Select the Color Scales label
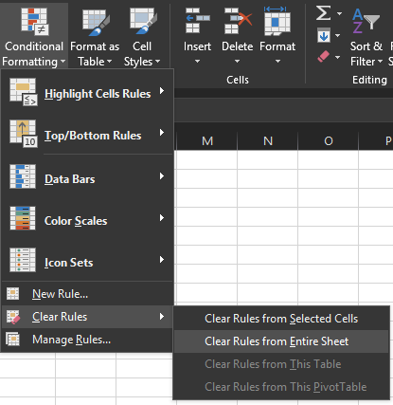The image size is (393, 405). (76, 221)
